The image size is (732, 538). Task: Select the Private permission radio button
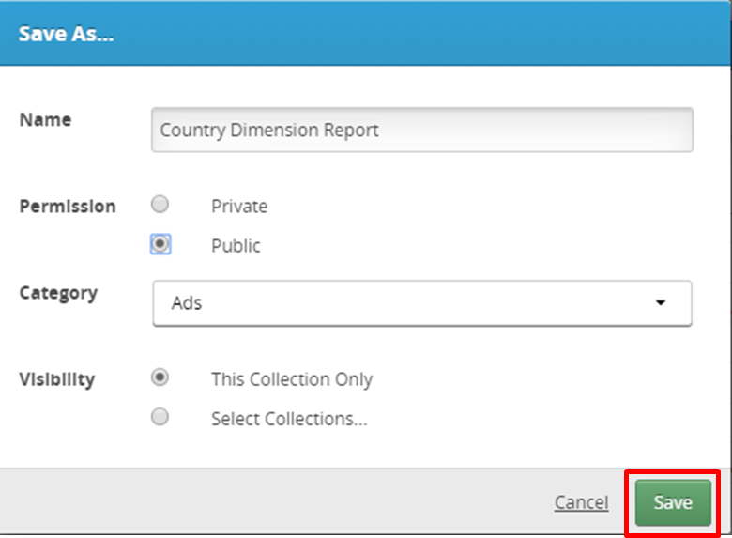[x=160, y=204]
